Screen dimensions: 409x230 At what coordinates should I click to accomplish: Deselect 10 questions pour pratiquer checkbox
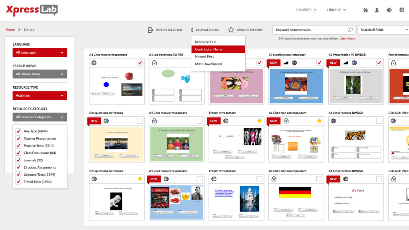pyautogui.click(x=319, y=63)
